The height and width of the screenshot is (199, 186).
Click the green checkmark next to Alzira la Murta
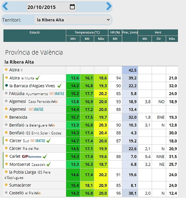(38, 78)
